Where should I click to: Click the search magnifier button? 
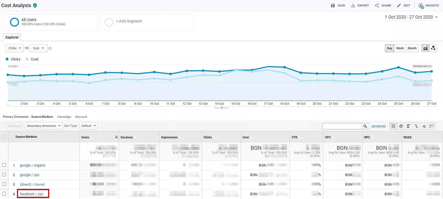coord(365,126)
